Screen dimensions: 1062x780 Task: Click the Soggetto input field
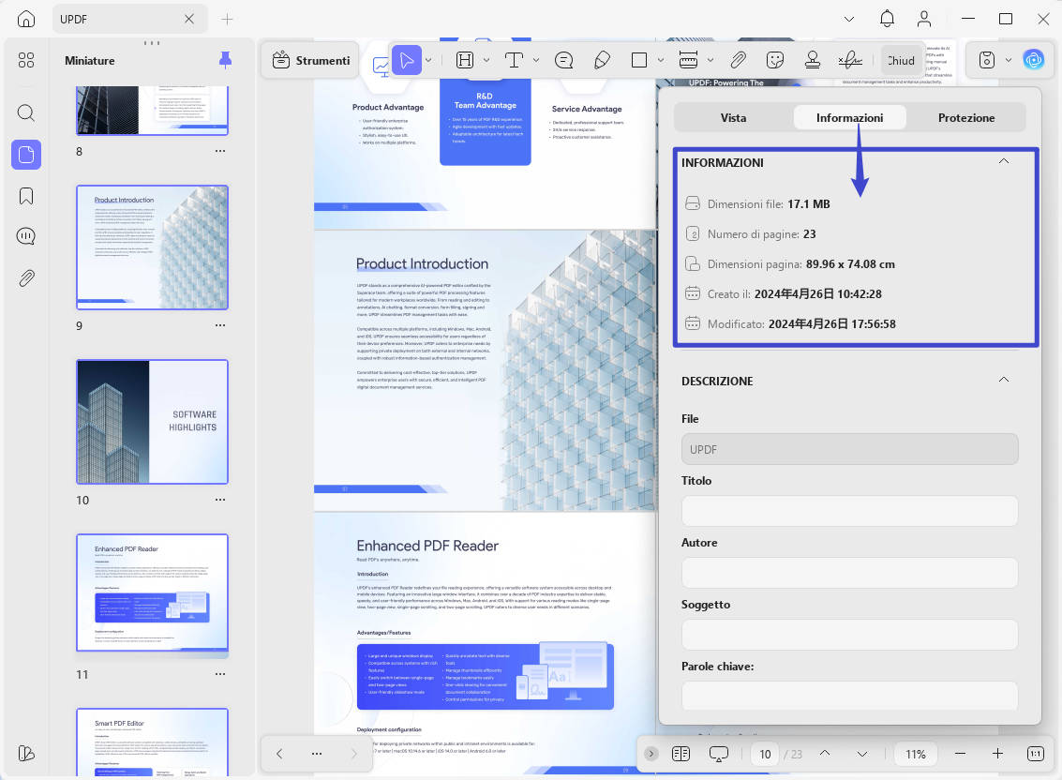click(849, 635)
